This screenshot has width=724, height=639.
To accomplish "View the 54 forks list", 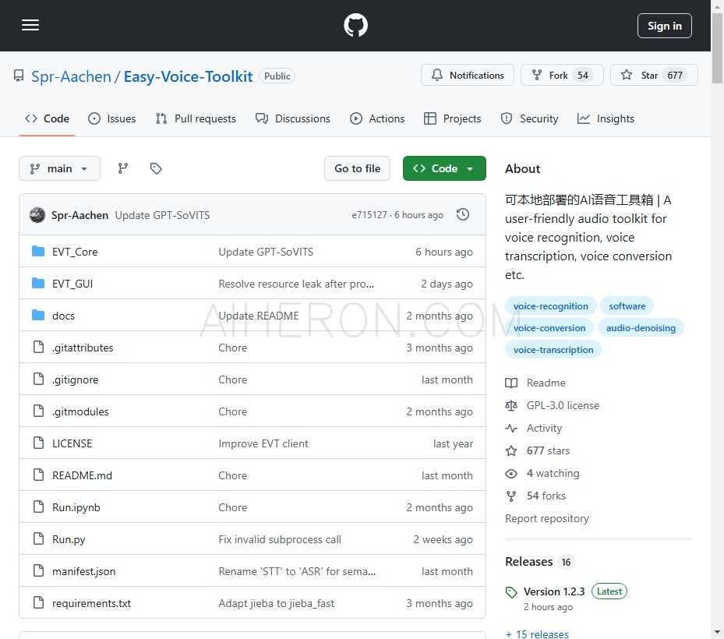I will (535, 496).
